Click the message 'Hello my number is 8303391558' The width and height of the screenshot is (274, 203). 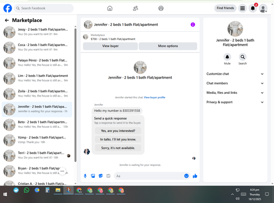(x=117, y=111)
